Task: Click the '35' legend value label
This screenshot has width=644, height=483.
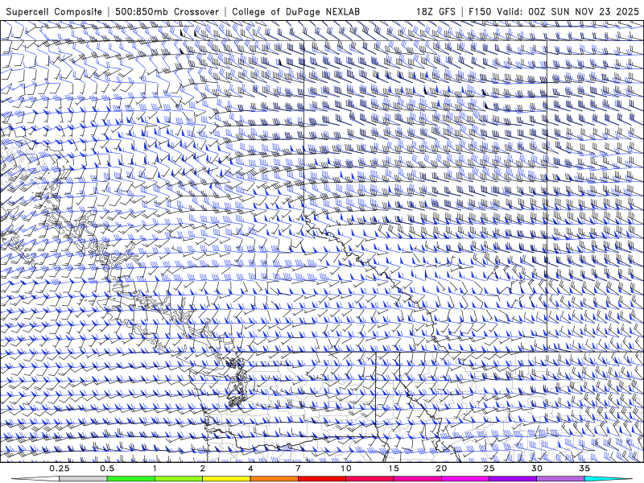Action: pos(584,469)
